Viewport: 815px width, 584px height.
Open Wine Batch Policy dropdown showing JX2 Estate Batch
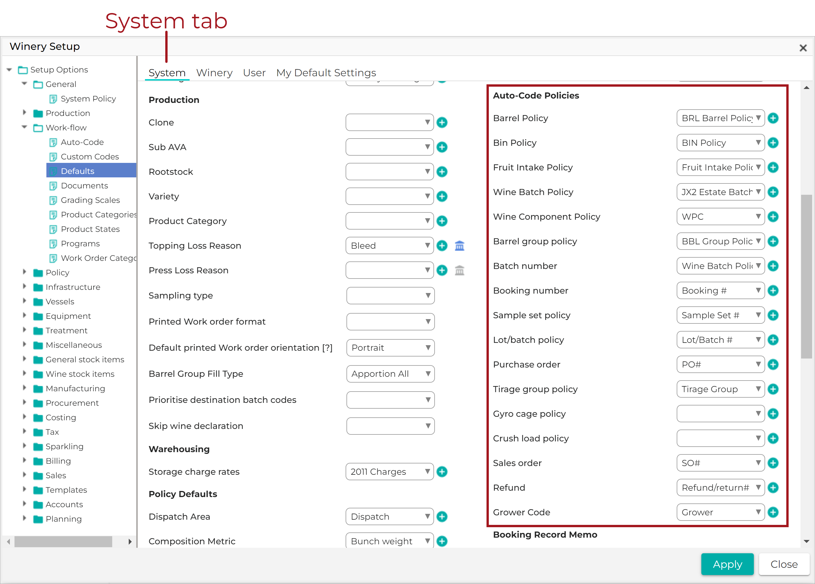pyautogui.click(x=720, y=192)
